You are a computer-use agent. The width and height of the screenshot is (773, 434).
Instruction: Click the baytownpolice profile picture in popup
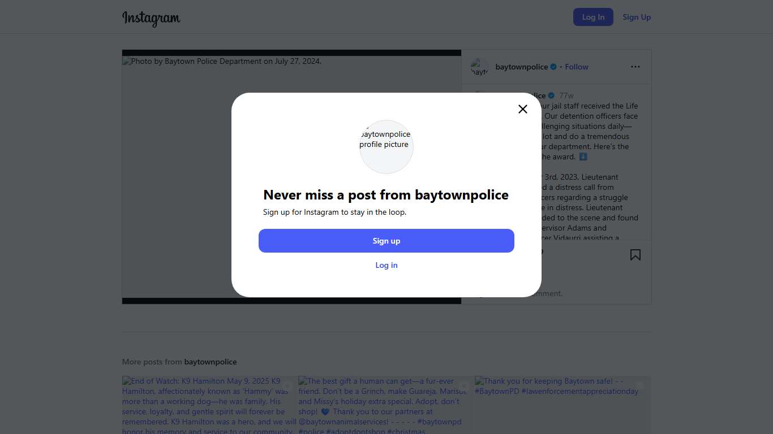386,146
